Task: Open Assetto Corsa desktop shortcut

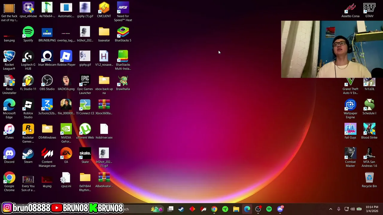Action: [x=350, y=10]
